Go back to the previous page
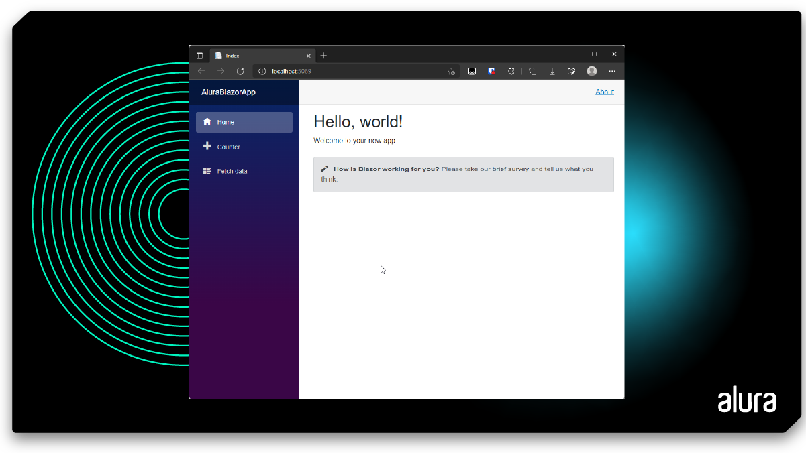Viewport: 806px width, 453px height. click(201, 71)
